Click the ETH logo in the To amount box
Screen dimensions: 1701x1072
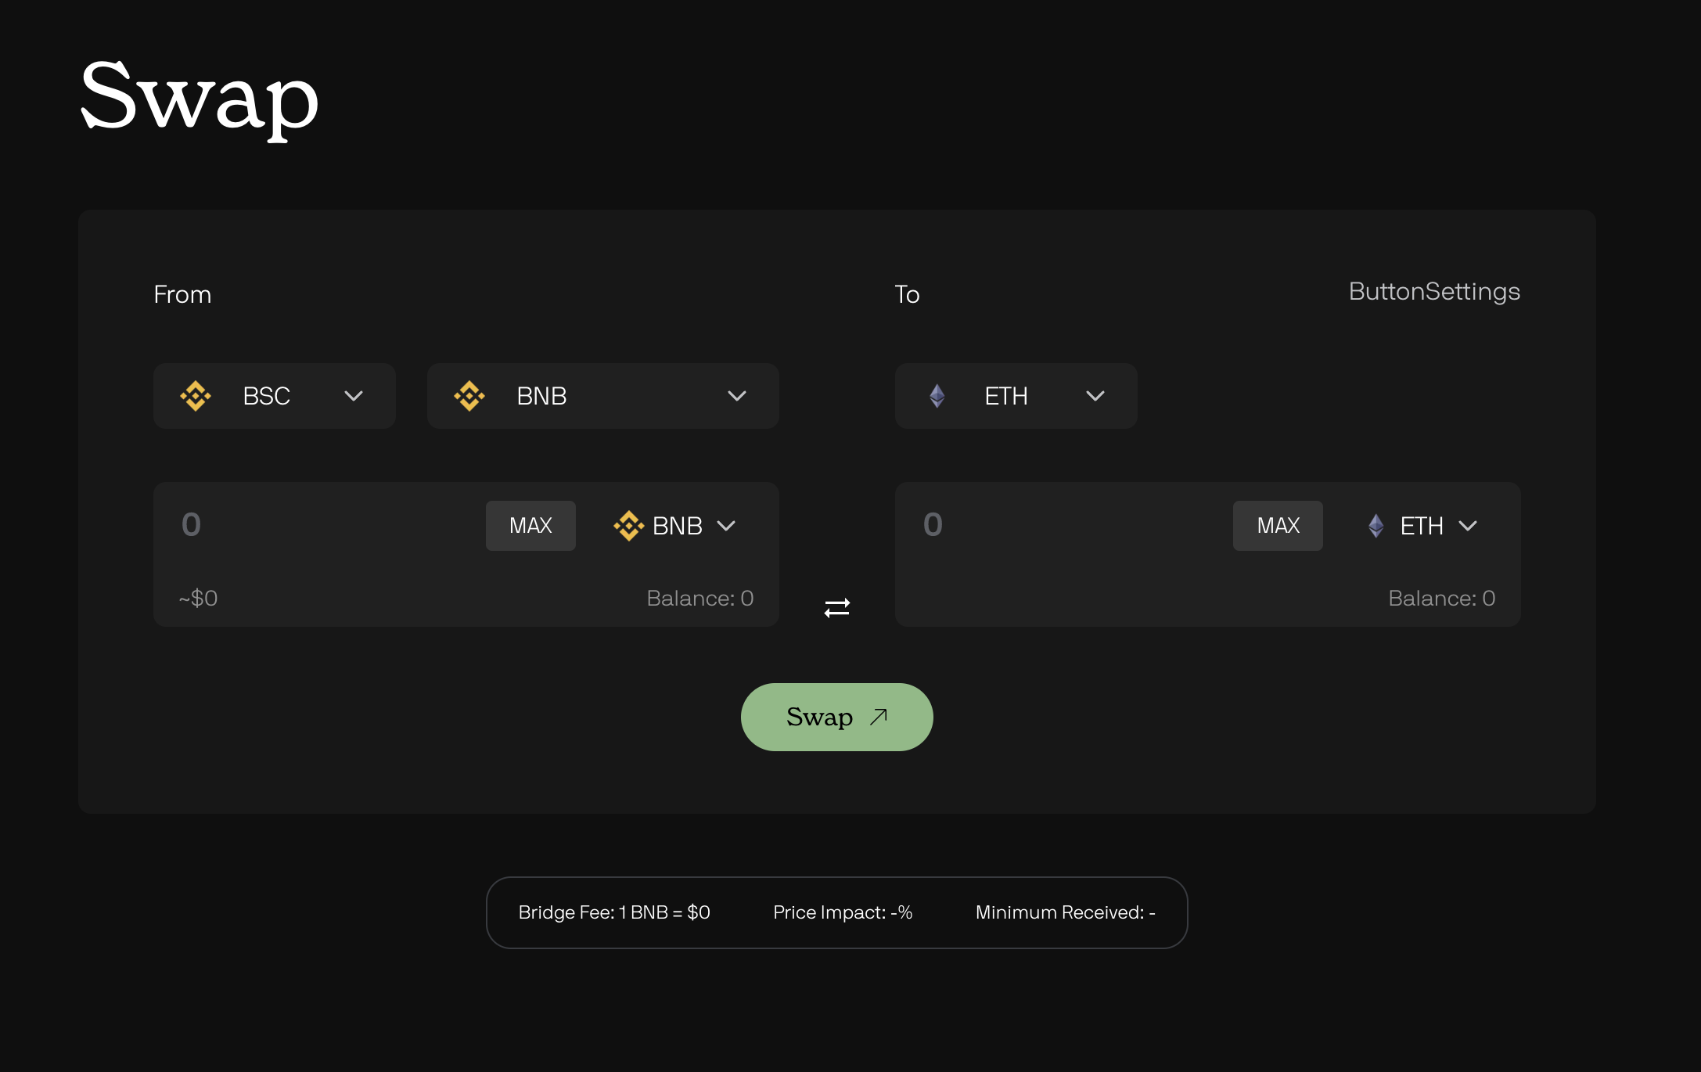(1376, 526)
